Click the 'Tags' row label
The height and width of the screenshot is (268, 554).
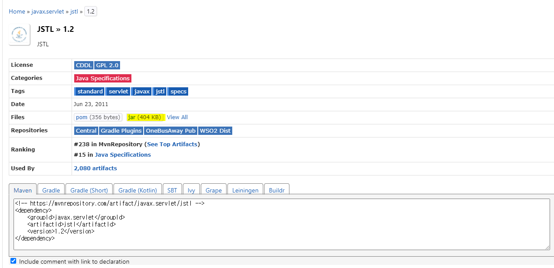pyautogui.click(x=18, y=91)
